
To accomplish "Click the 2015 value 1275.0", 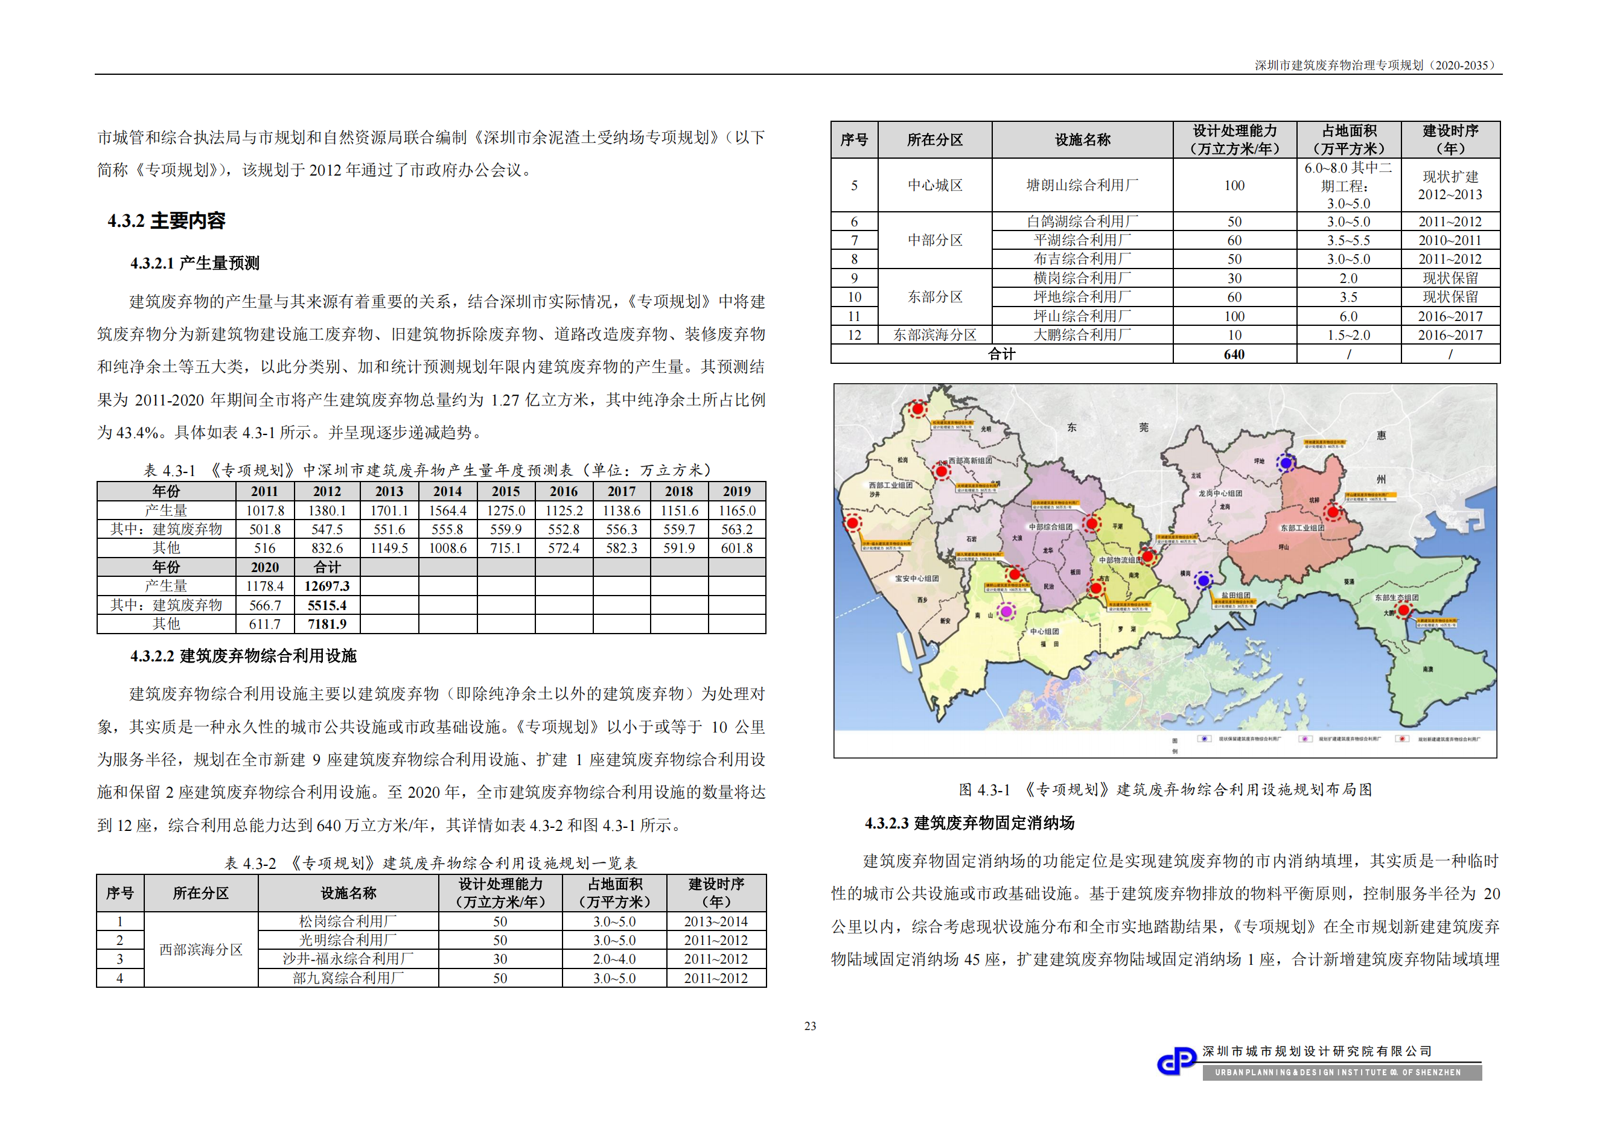I will (506, 510).
